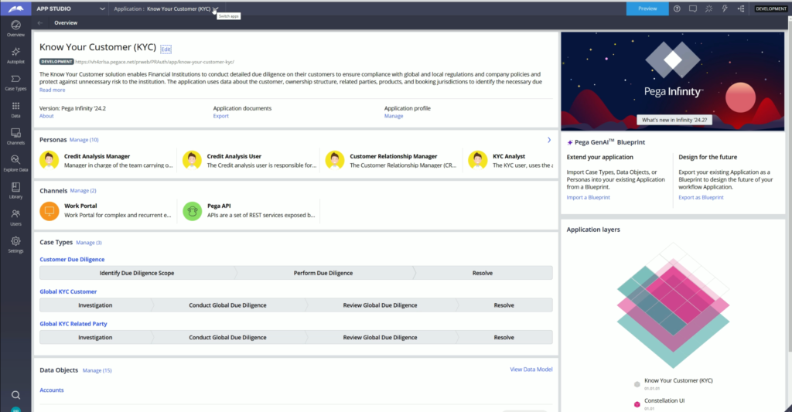
Task: Click the sparkle GenAI icon in top bar
Action: click(708, 9)
